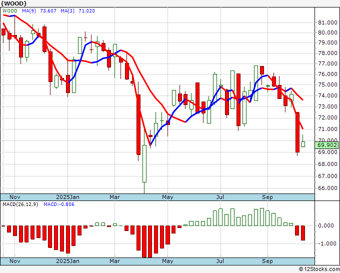Select the MA(3) legend label
The image size is (340, 273).
click(67, 11)
